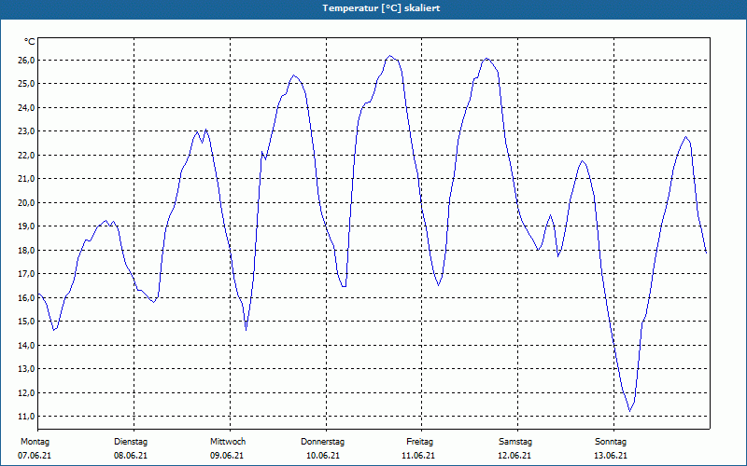The height and width of the screenshot is (466, 747).
Task: Click the 23,0 y-axis label
Action: click(27, 131)
